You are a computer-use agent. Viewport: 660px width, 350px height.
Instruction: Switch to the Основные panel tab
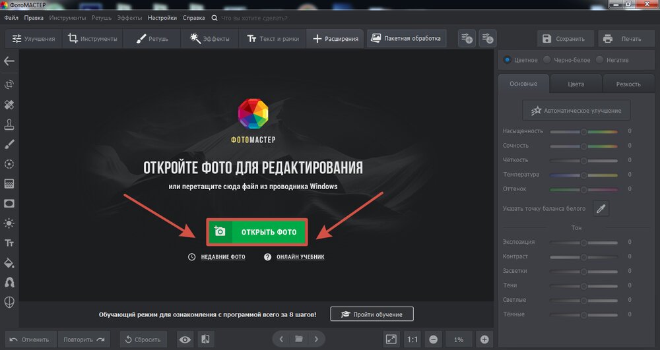tap(523, 84)
